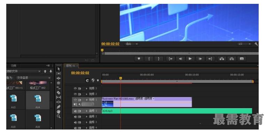Select the A14 file thumbnail in browser
Image resolution: width=266 pixels, height=133 pixels.
point(38,100)
